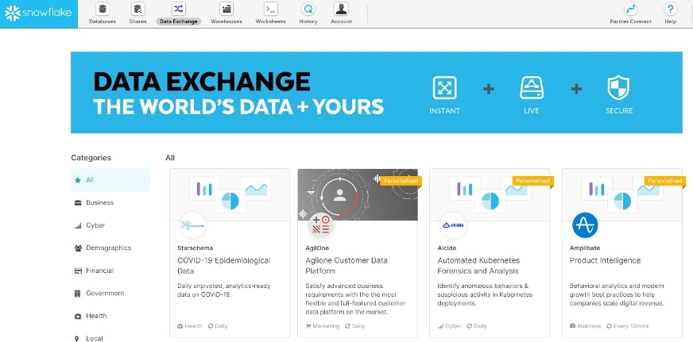Click the Live icon in banner

[532, 87]
